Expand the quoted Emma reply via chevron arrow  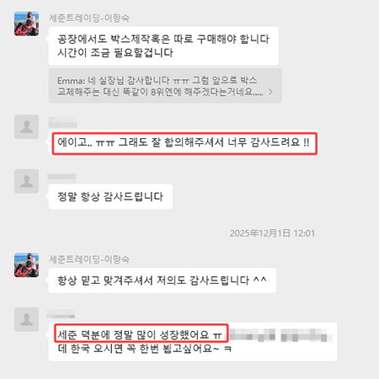pyautogui.click(x=270, y=92)
